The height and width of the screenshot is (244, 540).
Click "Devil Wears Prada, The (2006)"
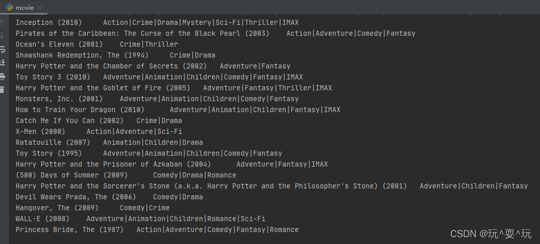tap(76, 197)
